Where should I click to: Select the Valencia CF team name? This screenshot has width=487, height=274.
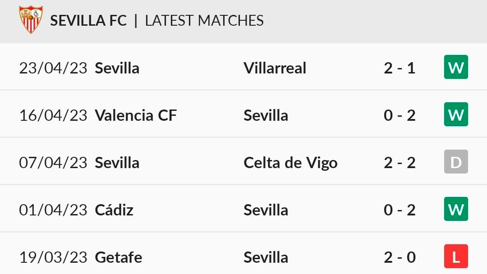click(136, 115)
